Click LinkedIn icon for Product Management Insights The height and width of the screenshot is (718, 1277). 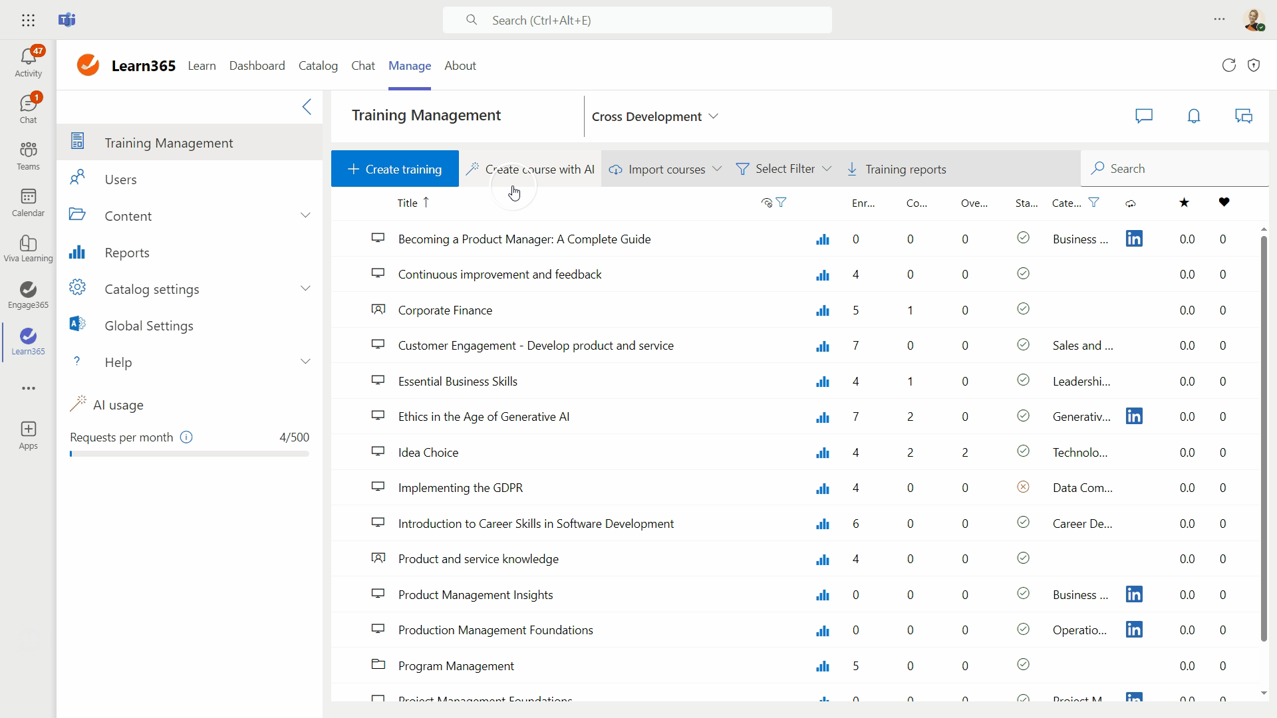pyautogui.click(x=1134, y=594)
